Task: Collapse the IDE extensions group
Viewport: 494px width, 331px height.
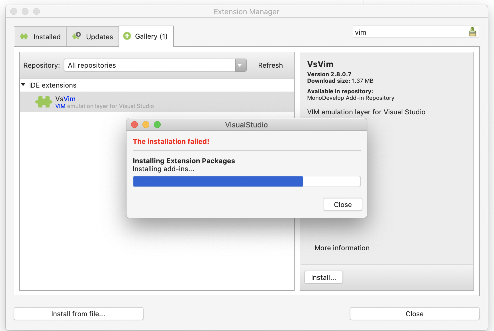Action: click(x=23, y=85)
